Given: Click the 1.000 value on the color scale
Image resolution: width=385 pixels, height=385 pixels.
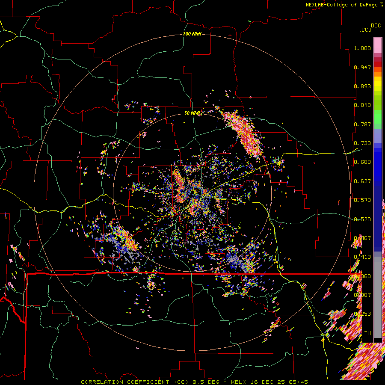Looking at the screenshot, I should 362,48.
